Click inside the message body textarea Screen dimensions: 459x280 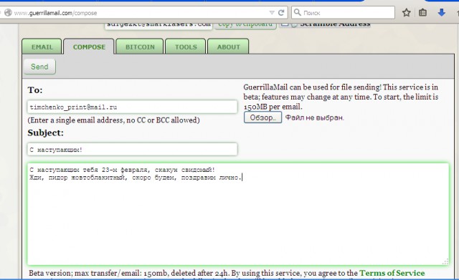click(x=238, y=214)
